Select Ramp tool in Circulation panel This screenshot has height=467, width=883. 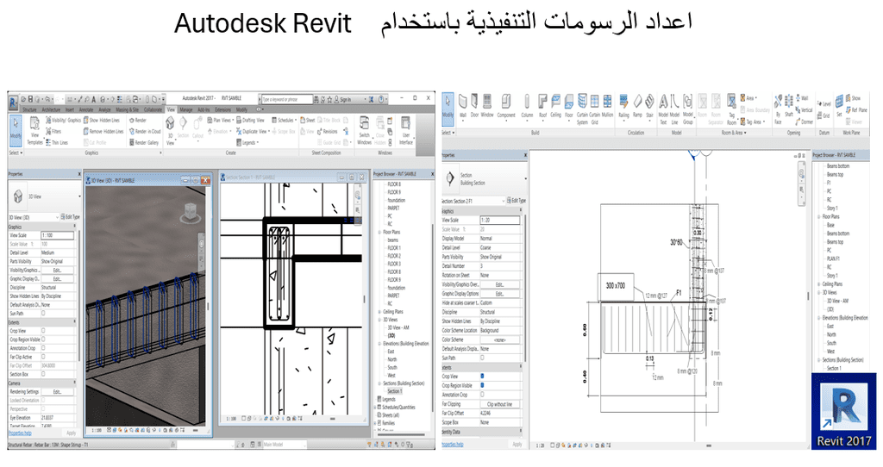coord(637,106)
